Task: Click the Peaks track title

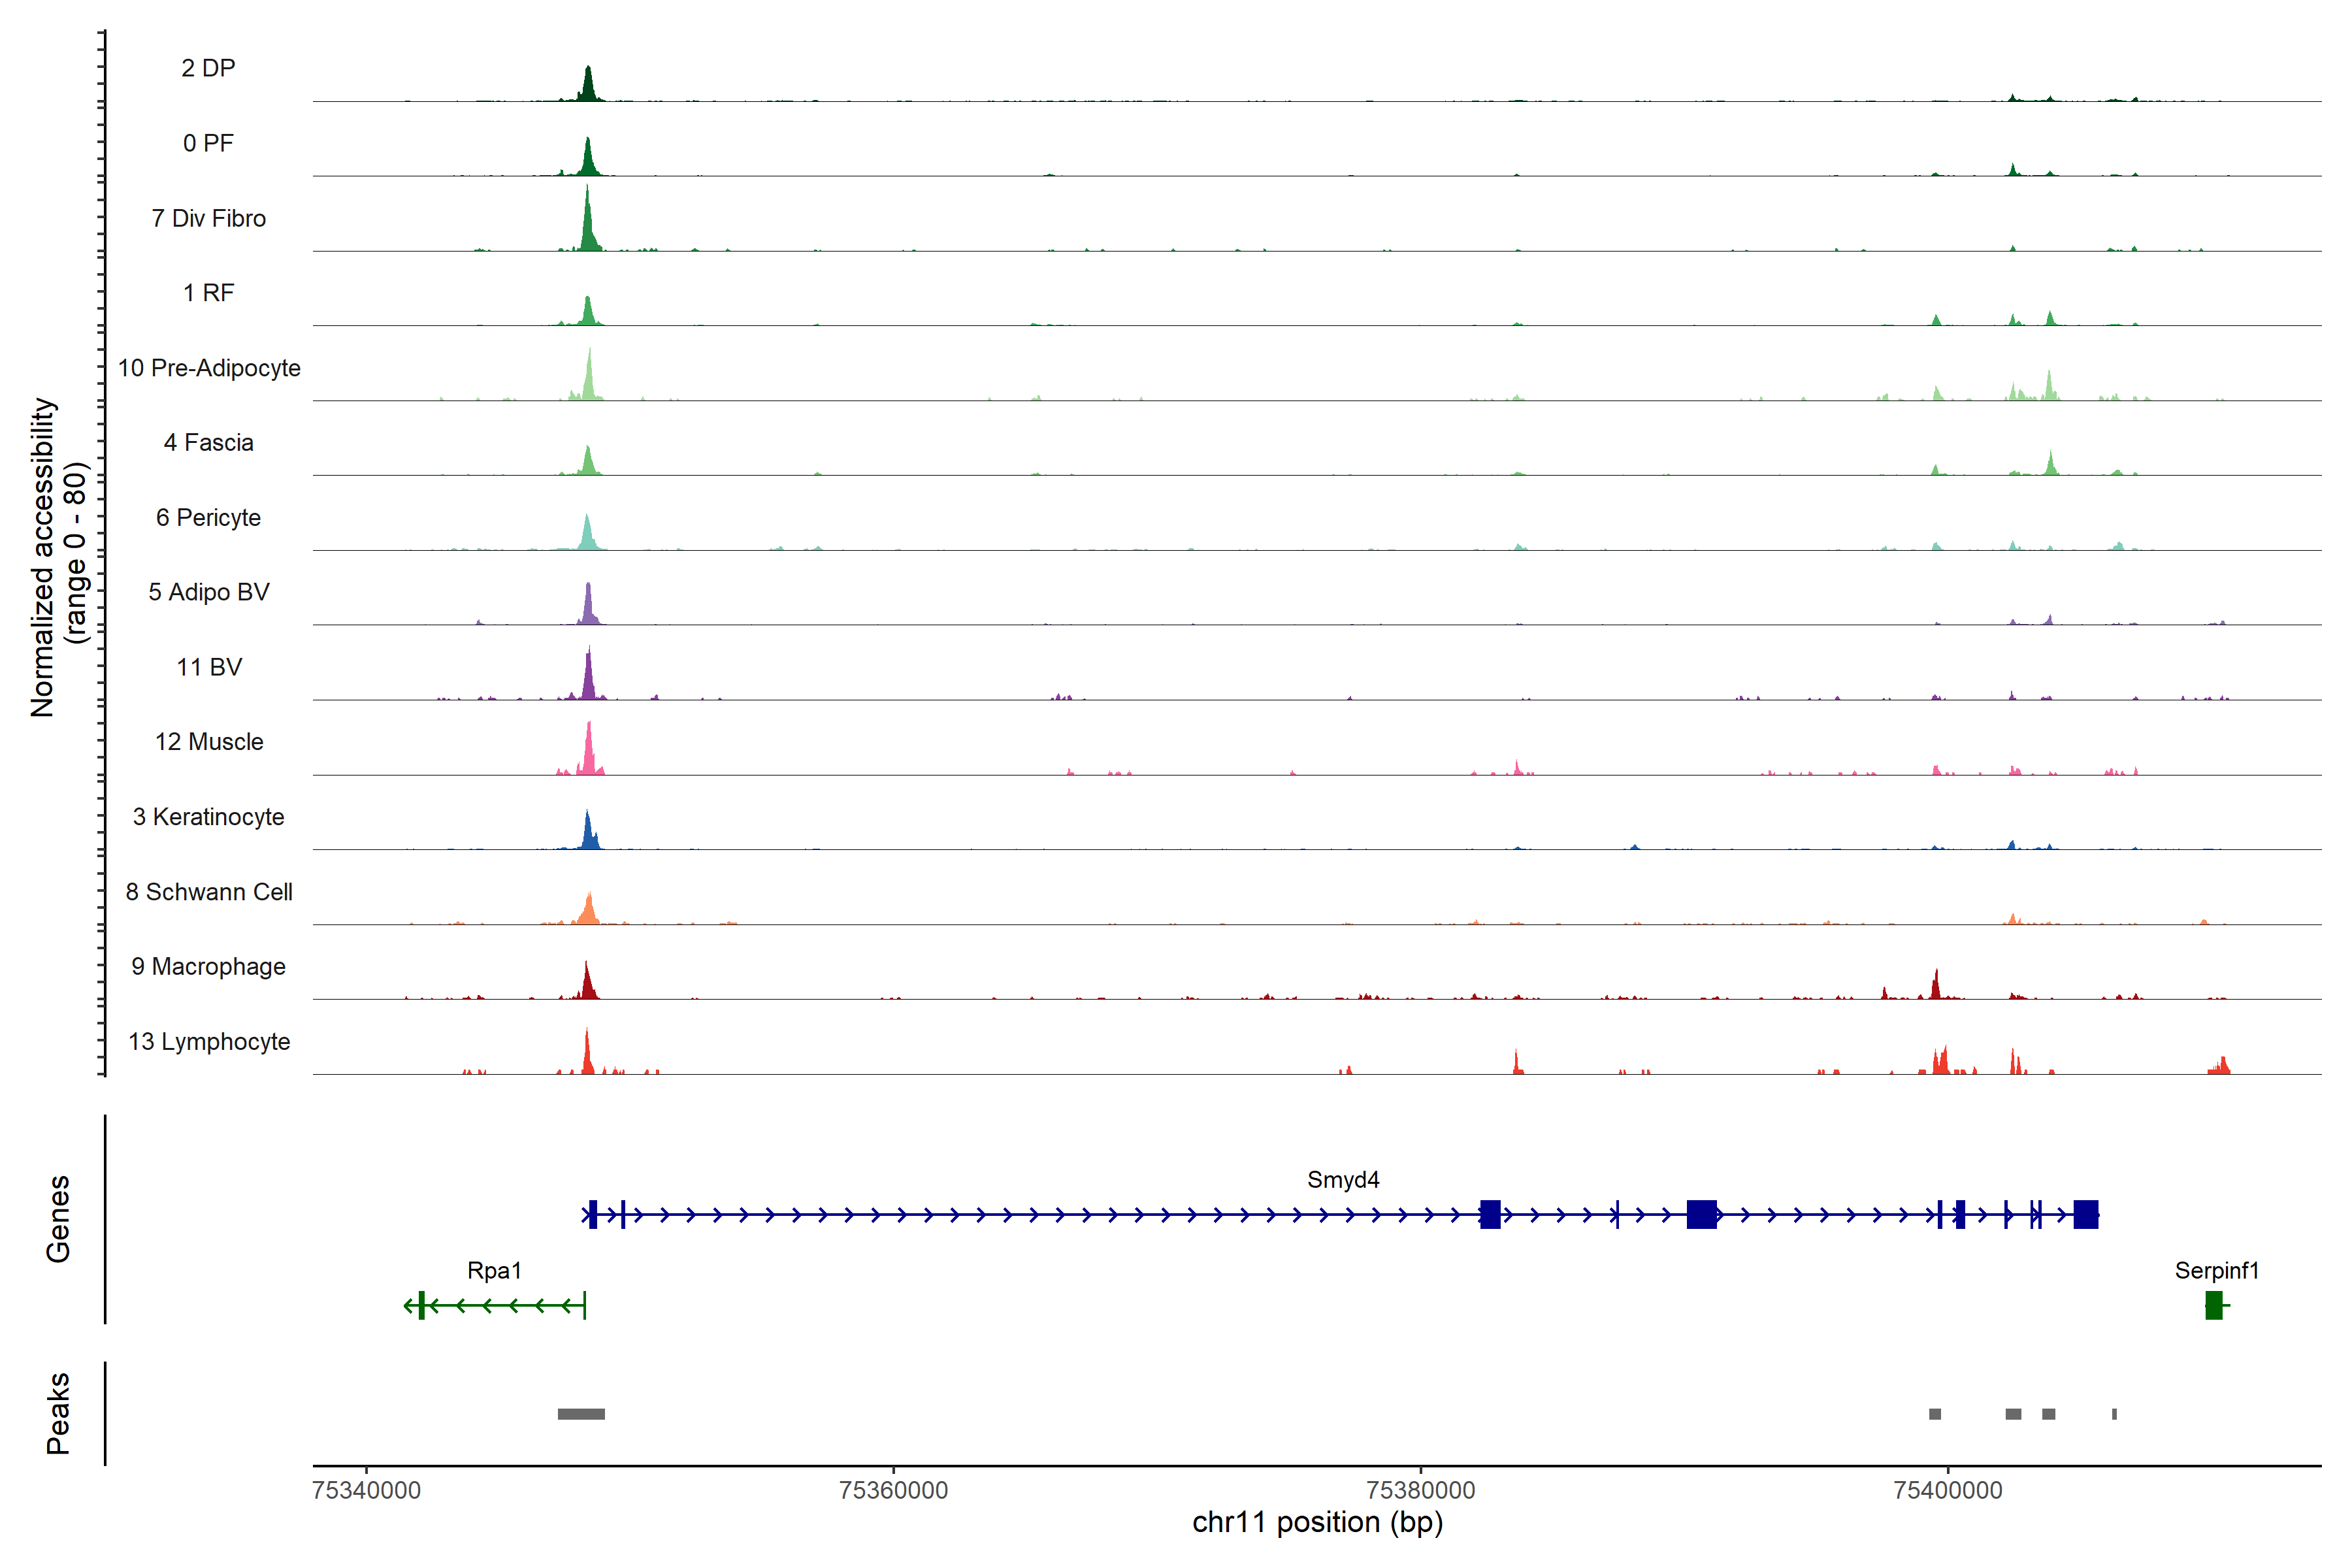Action: coord(58,1413)
